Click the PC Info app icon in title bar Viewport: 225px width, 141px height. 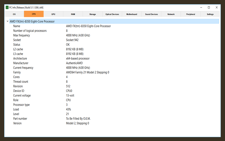[7, 7]
